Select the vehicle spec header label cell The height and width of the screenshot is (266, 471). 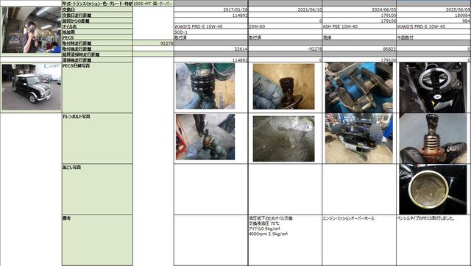tap(97, 4)
